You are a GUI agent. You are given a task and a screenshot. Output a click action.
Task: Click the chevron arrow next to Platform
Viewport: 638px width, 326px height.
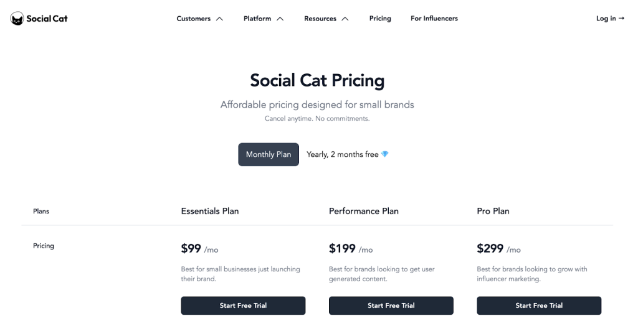pos(280,19)
